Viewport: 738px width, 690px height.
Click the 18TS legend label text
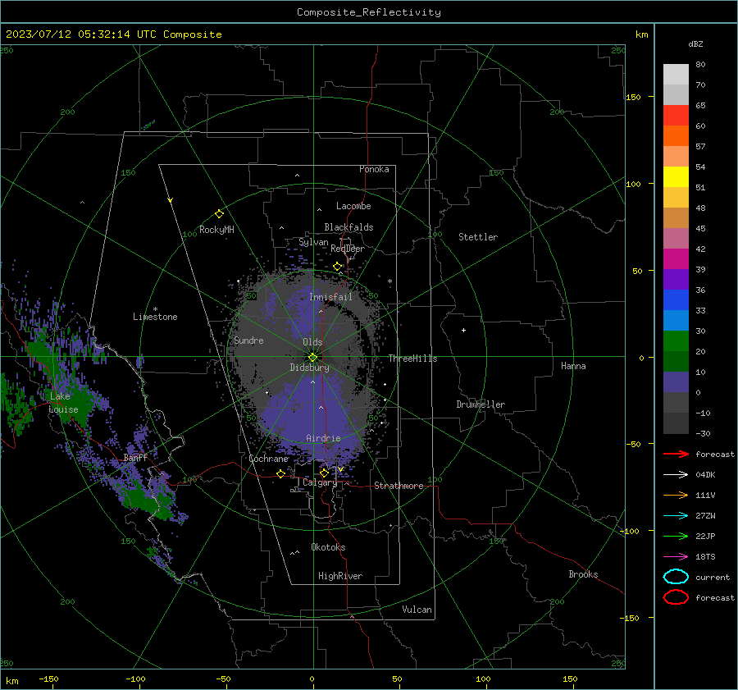point(705,557)
